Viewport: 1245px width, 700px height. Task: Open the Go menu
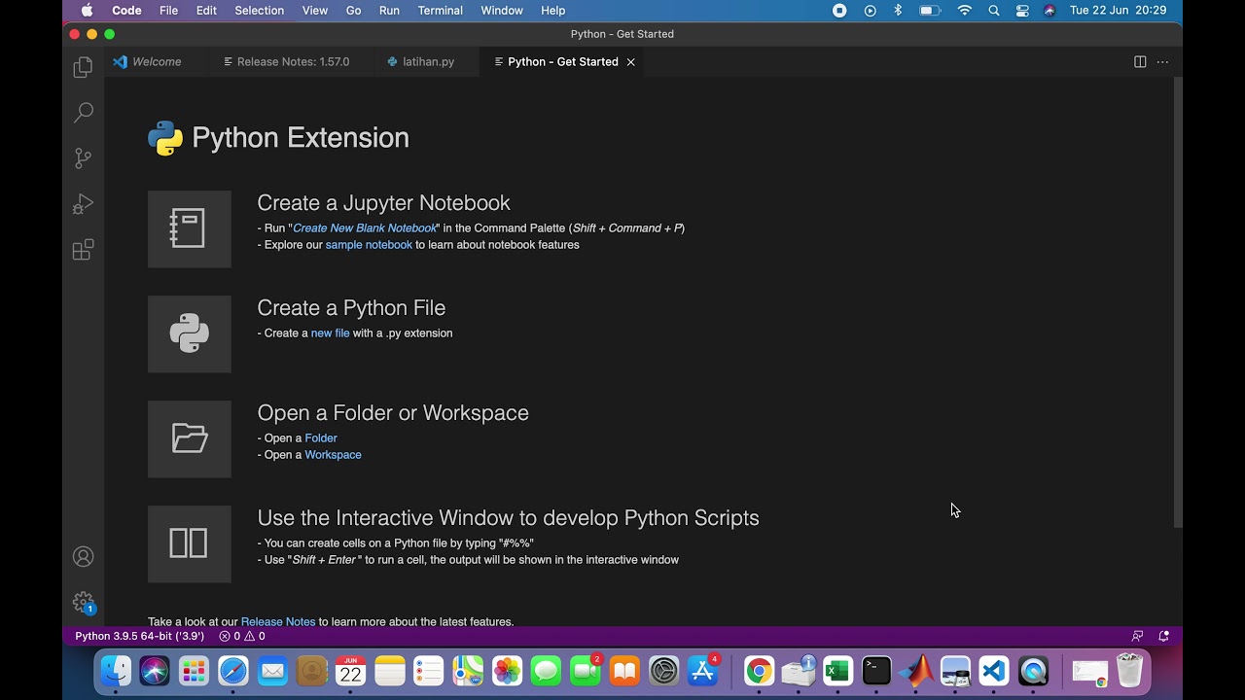click(x=353, y=11)
